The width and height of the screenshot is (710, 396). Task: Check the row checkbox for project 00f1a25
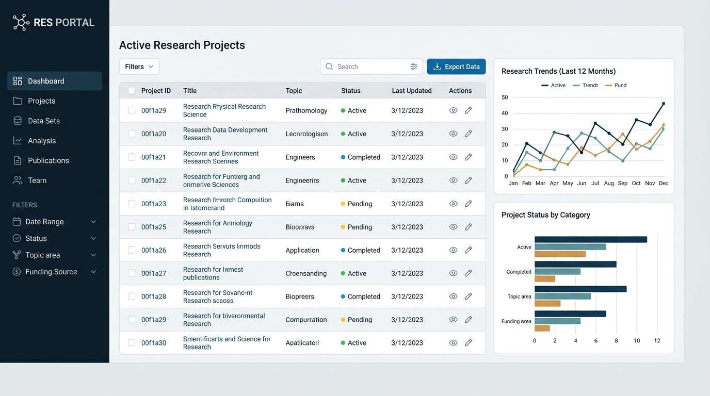click(x=131, y=226)
